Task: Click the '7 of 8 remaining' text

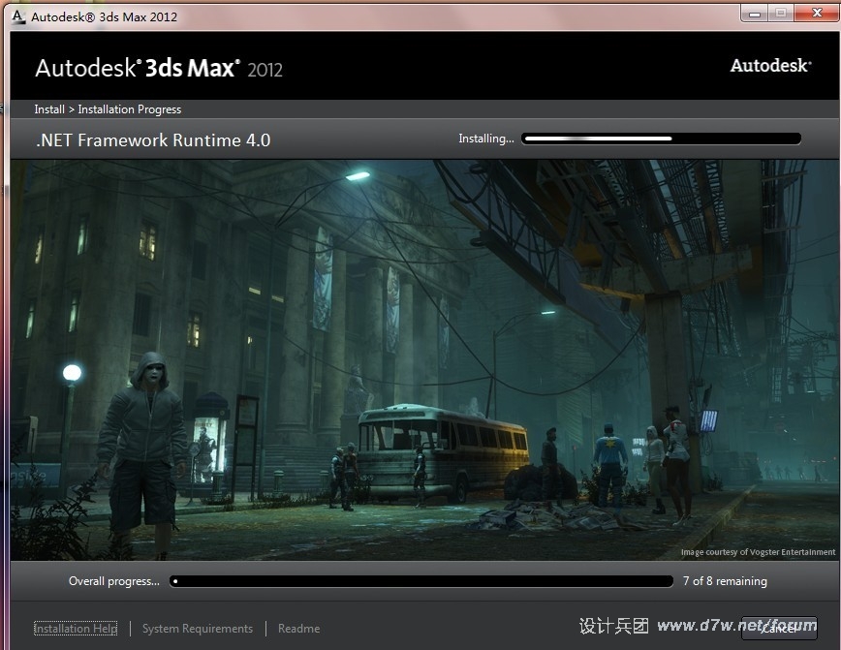Action: click(725, 581)
